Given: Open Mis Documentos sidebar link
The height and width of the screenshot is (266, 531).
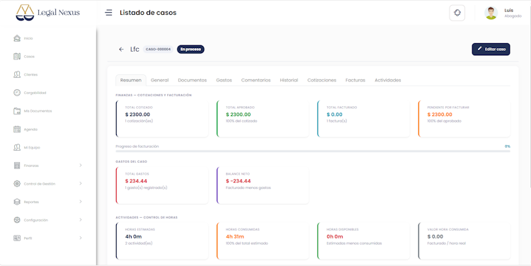Looking at the screenshot, I should [x=38, y=111].
